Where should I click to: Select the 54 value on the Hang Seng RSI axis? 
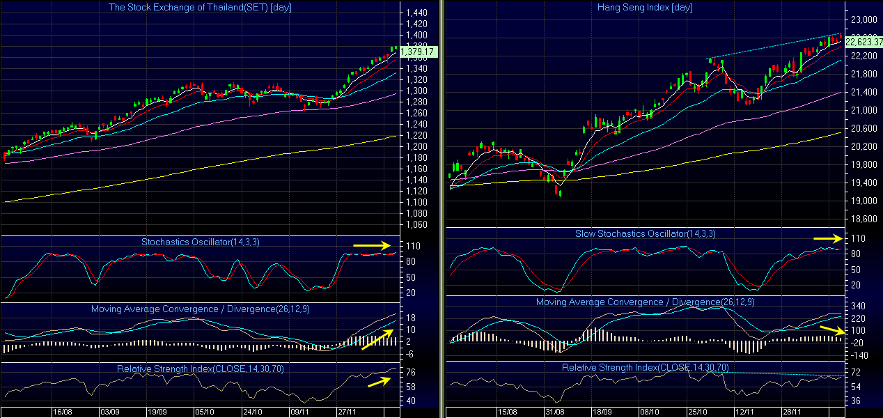855,386
